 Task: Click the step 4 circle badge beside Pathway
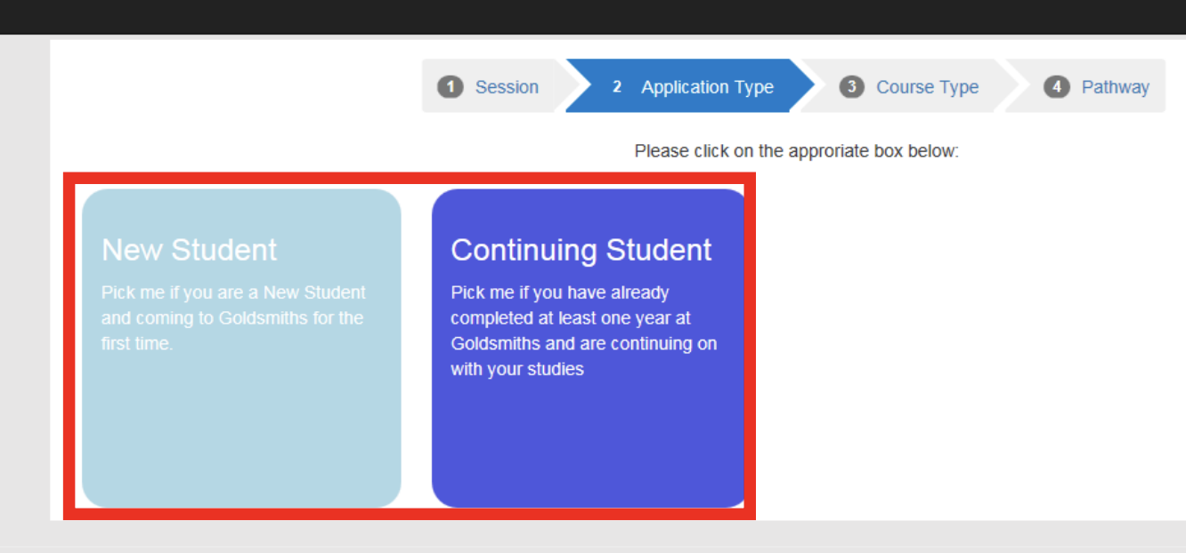coord(1057,86)
